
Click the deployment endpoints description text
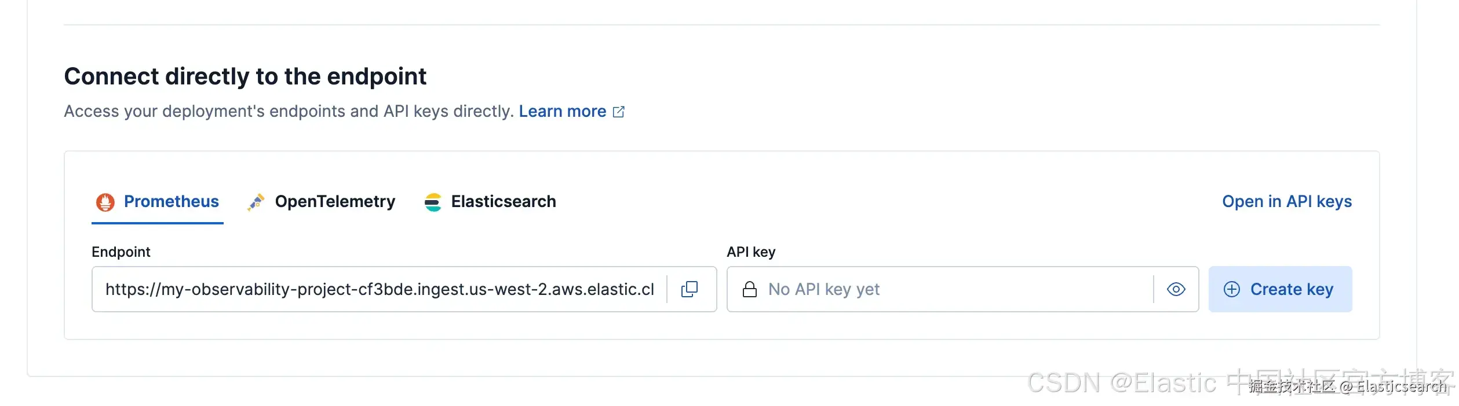[x=289, y=111]
